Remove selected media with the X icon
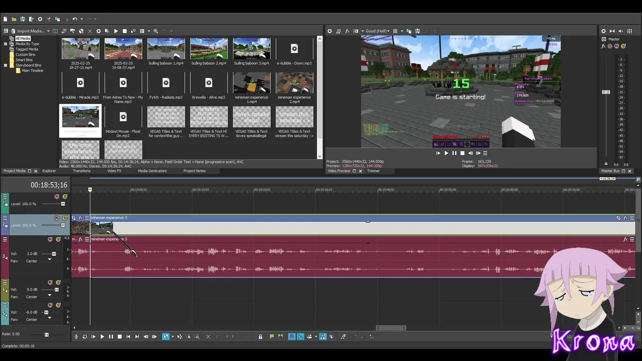The width and height of the screenshot is (642, 361). point(90,31)
